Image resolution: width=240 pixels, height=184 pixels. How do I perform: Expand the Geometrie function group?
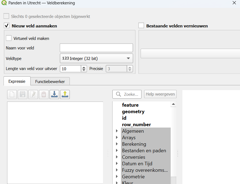[117, 176]
